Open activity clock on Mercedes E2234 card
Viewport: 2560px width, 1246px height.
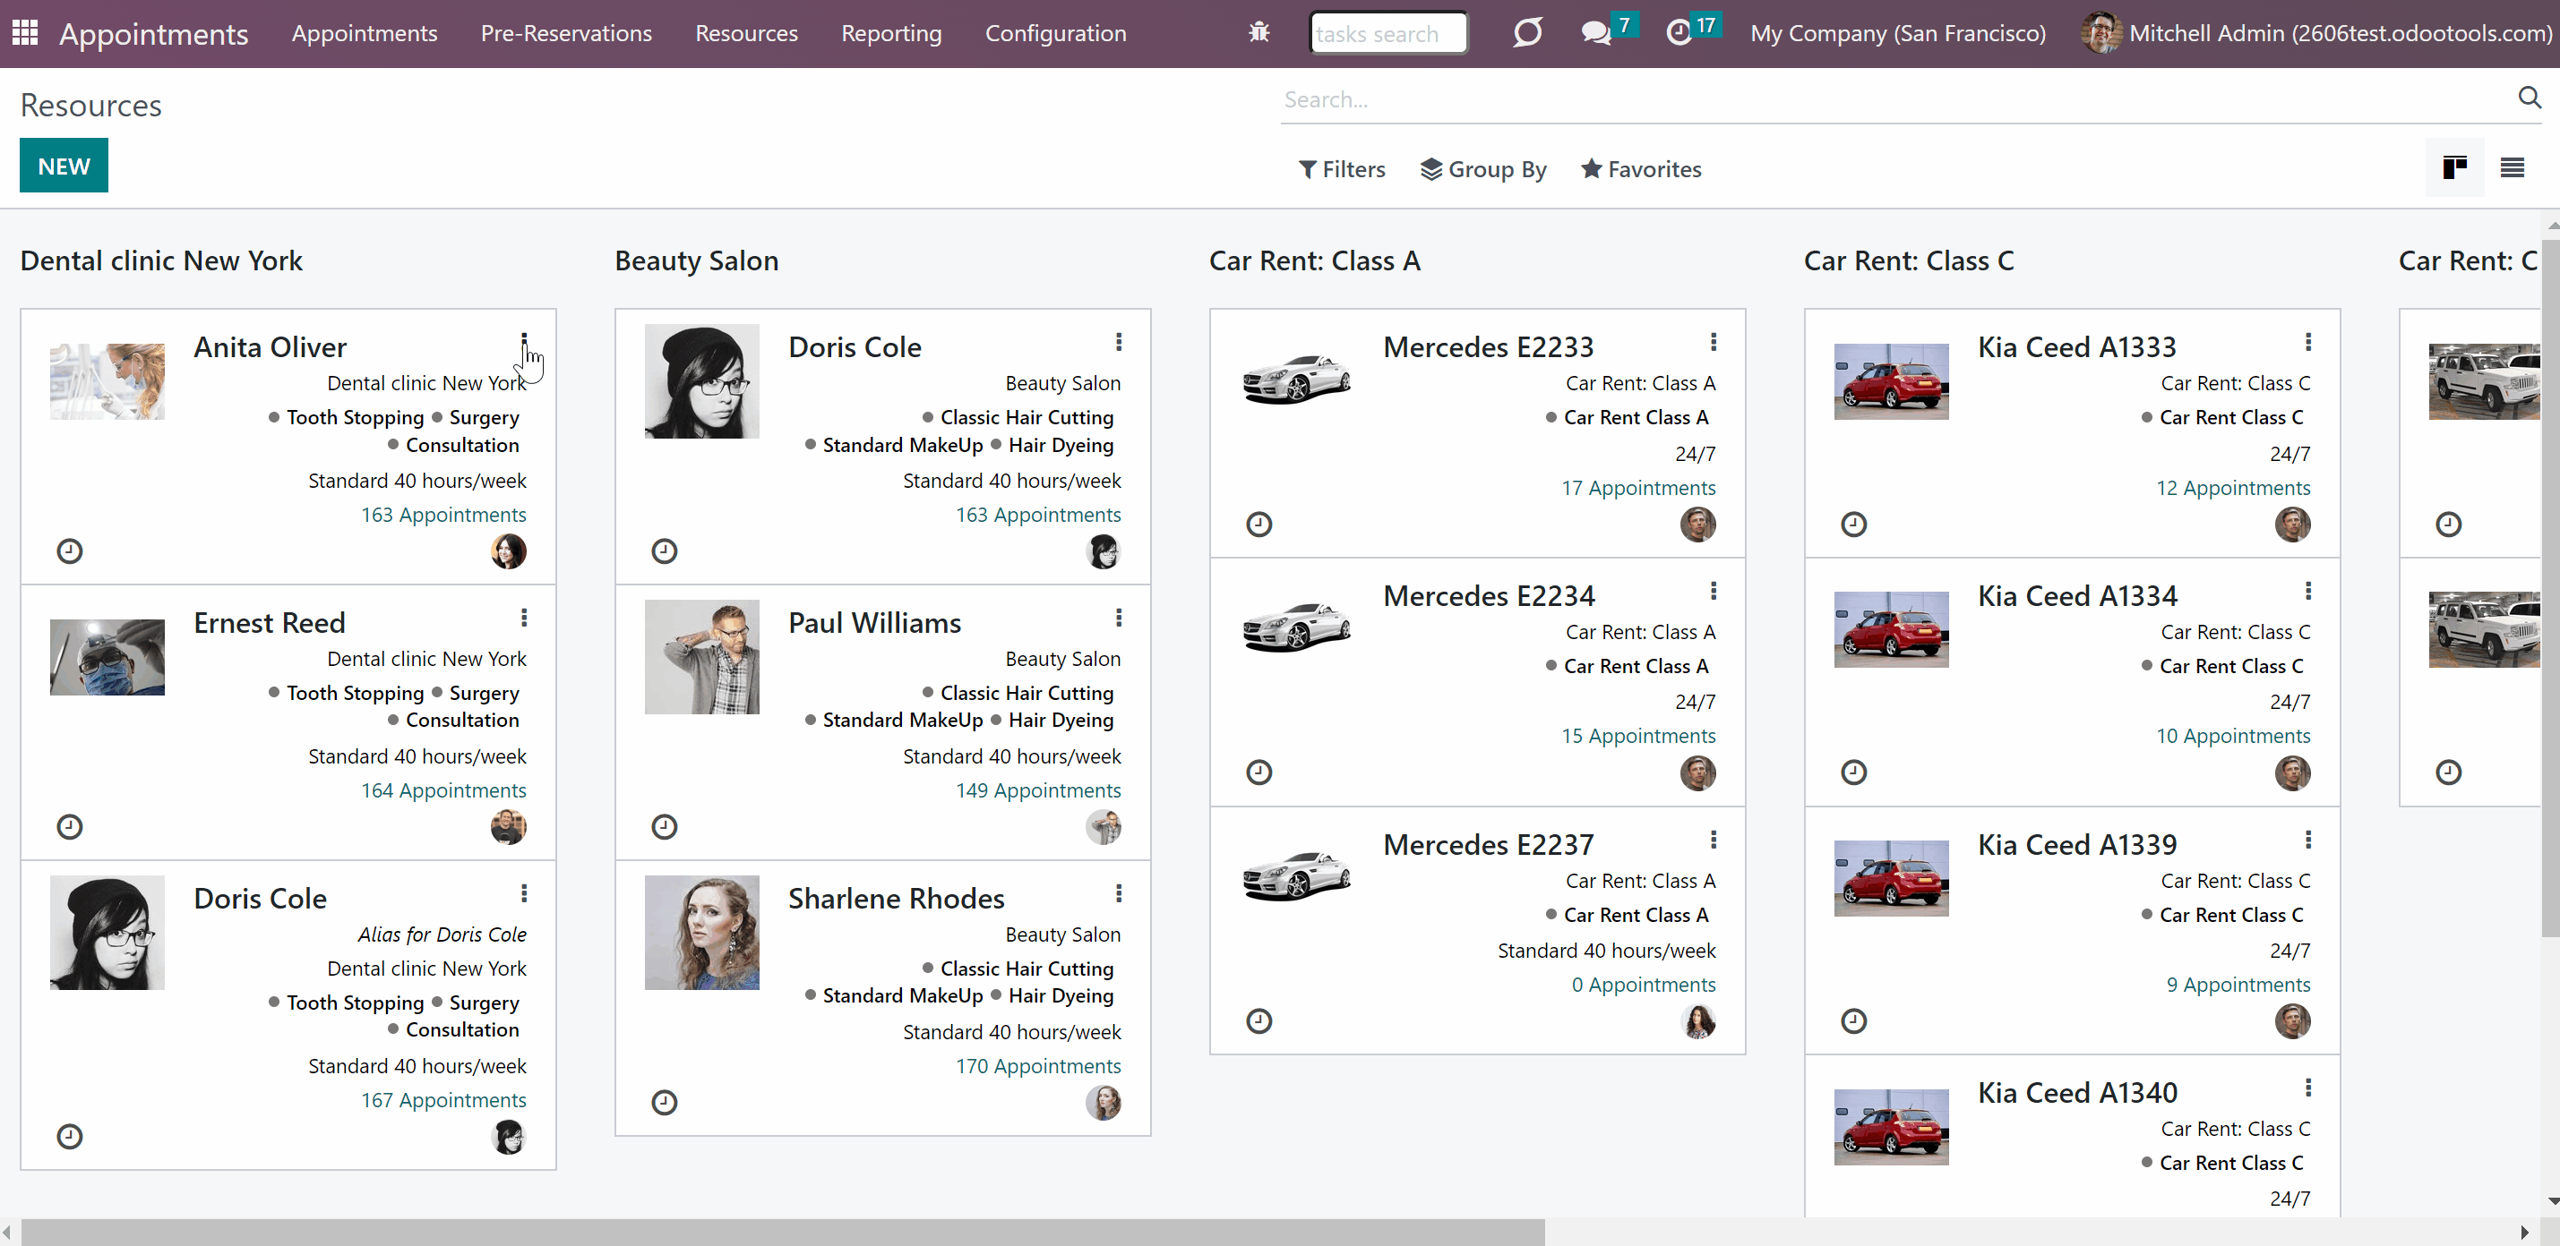tap(1259, 772)
